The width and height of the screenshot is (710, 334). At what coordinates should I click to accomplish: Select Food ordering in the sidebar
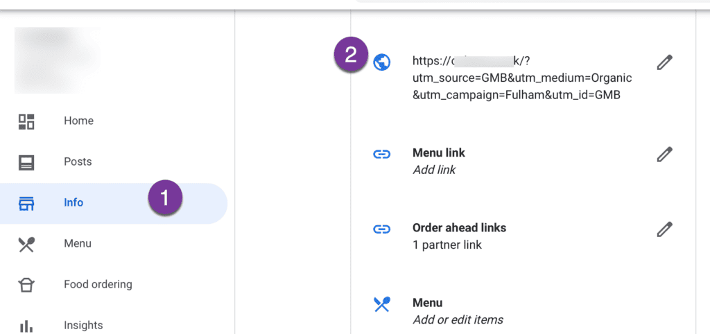(98, 284)
